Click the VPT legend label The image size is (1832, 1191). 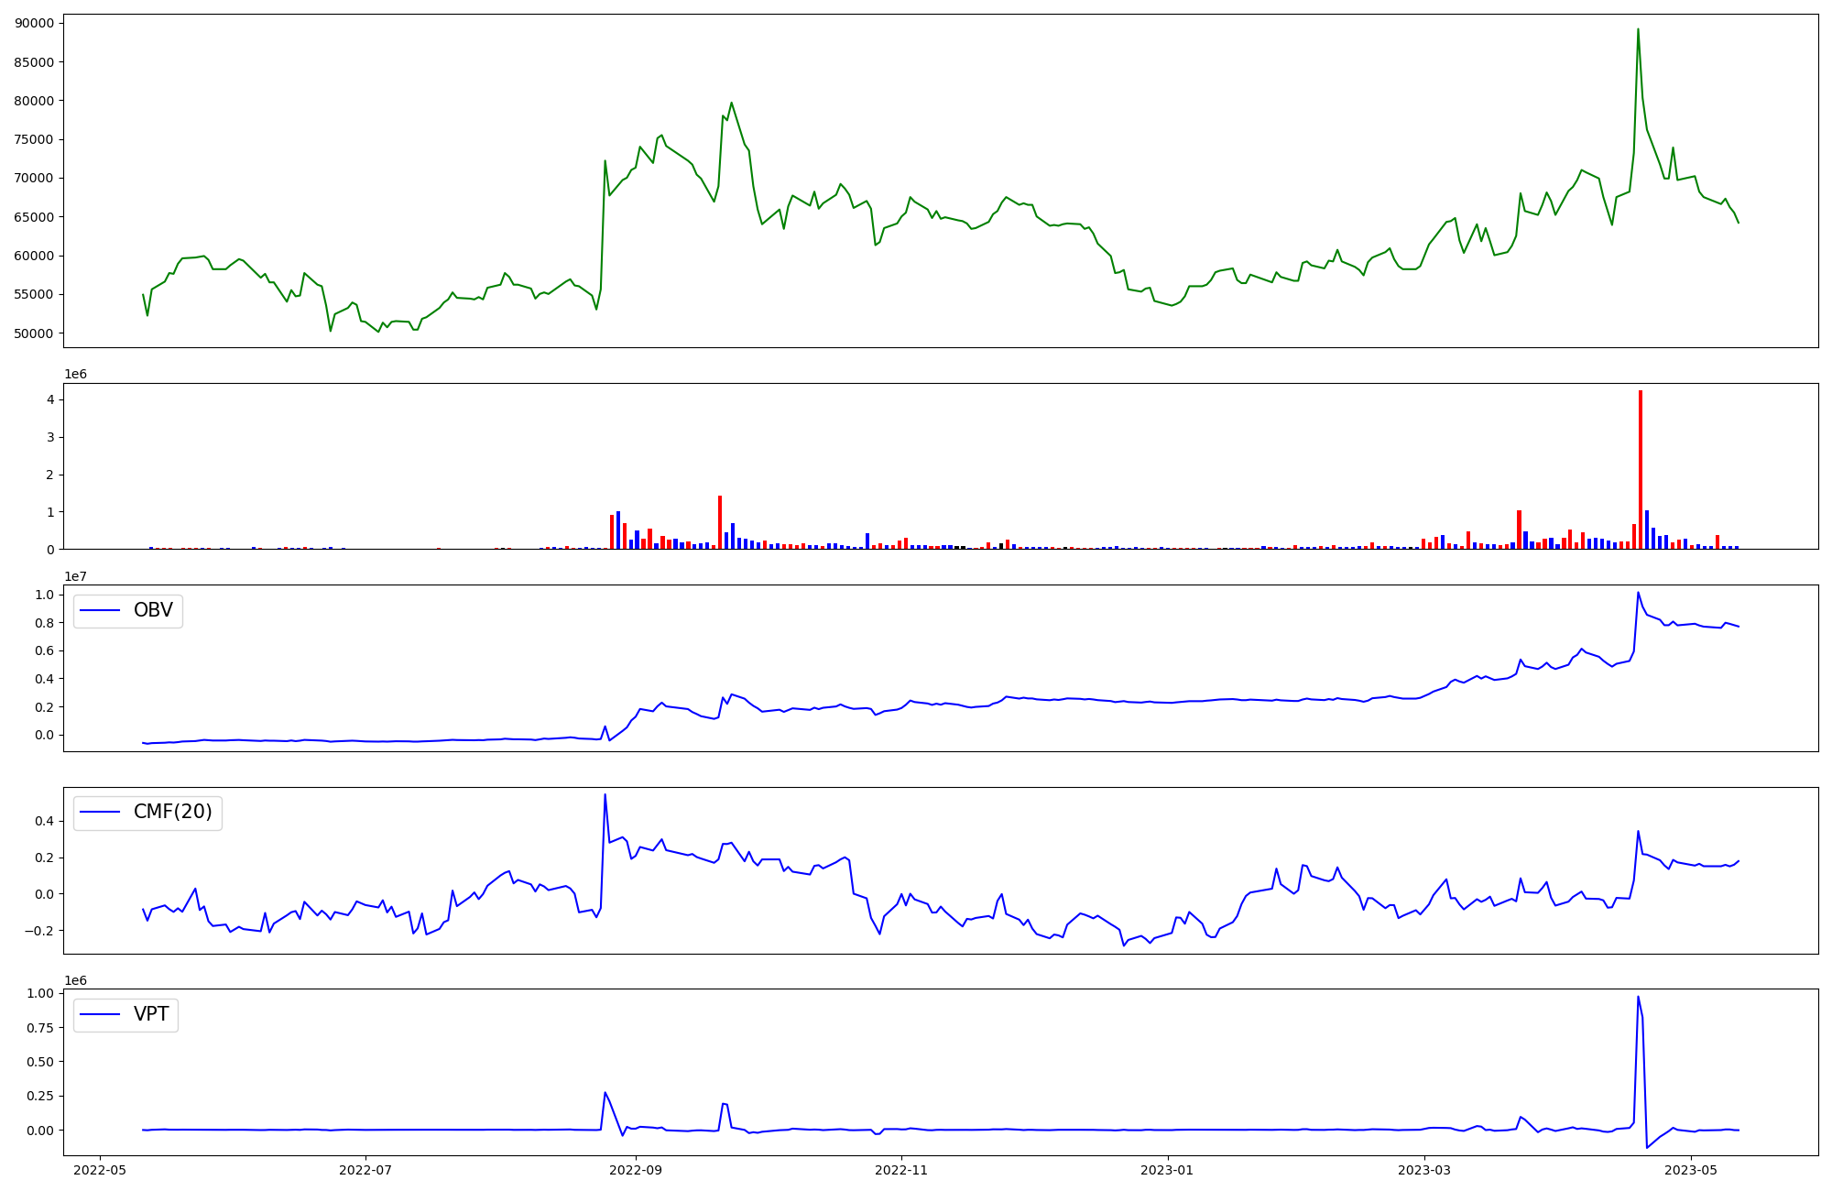151,1014
